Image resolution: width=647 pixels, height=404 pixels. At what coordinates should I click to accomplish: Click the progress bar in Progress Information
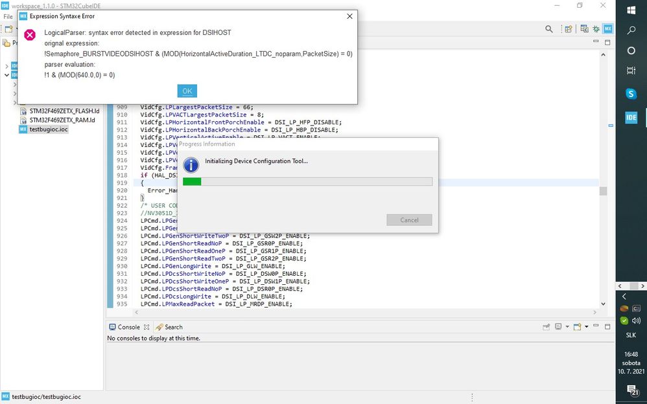tap(307, 181)
